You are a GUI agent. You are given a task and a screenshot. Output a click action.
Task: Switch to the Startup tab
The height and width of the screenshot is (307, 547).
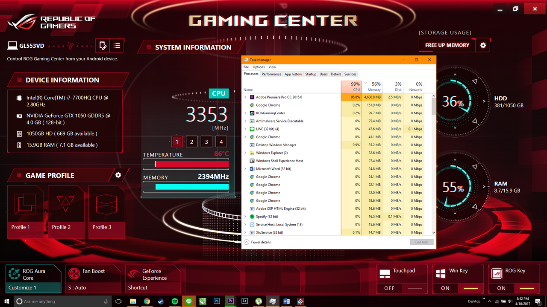pyautogui.click(x=311, y=74)
